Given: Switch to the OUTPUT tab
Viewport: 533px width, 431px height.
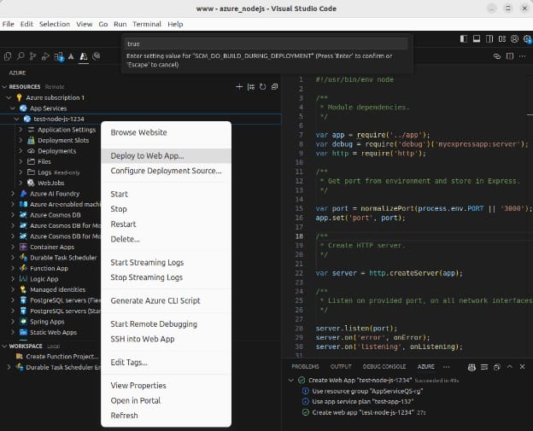Looking at the screenshot, I should click(x=341, y=367).
